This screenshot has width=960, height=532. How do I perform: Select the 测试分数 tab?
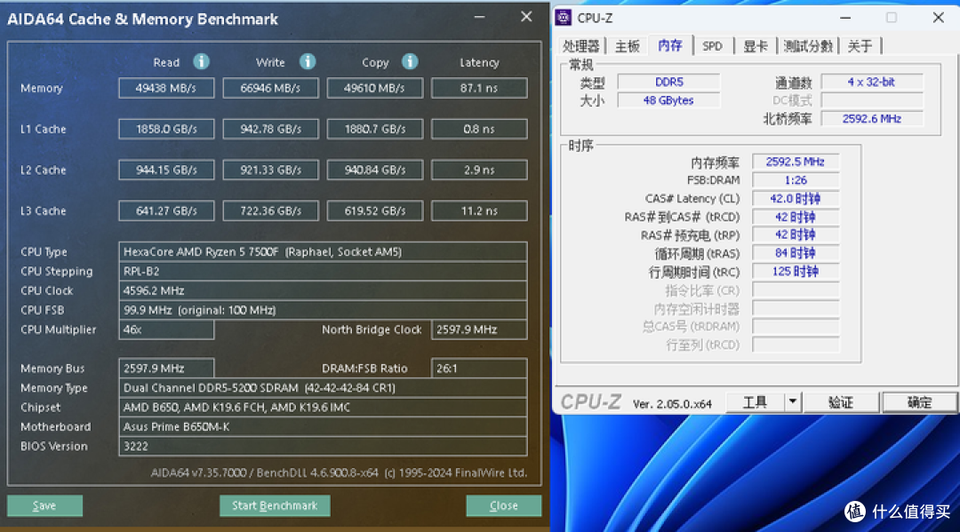click(807, 45)
